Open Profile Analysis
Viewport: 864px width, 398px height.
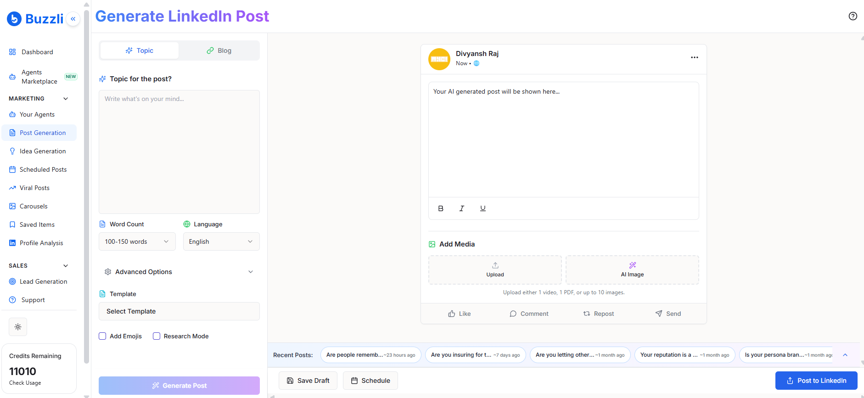(39, 243)
